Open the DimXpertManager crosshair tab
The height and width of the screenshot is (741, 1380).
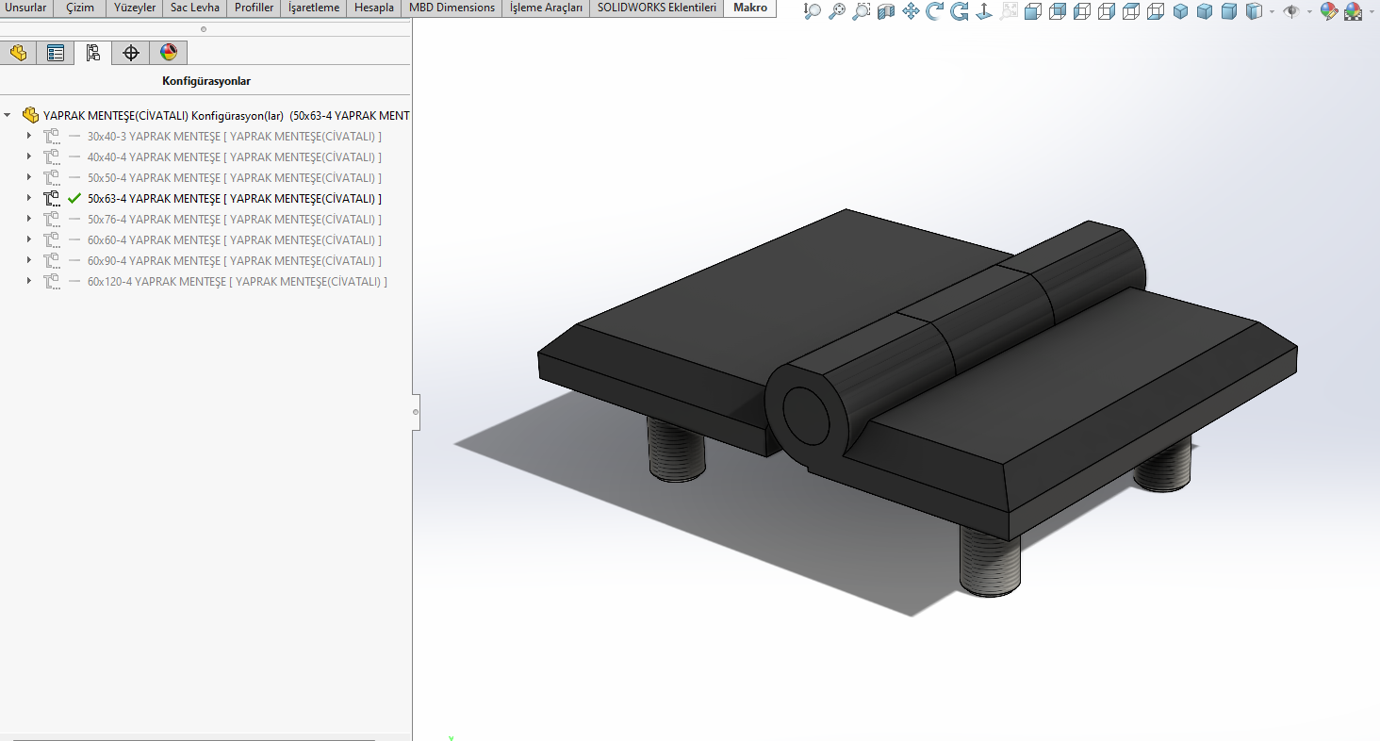point(131,53)
